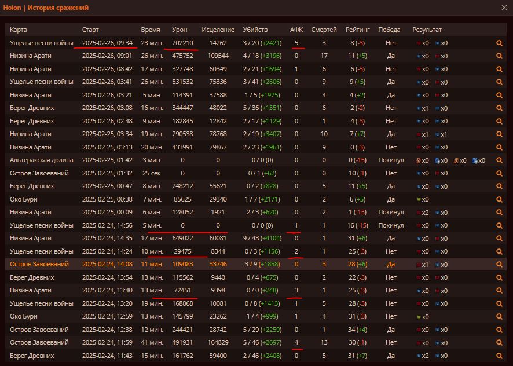Open details for the 2025-02-26, 09:34 battle
Screen dimensions: 513x366
(x=499, y=43)
